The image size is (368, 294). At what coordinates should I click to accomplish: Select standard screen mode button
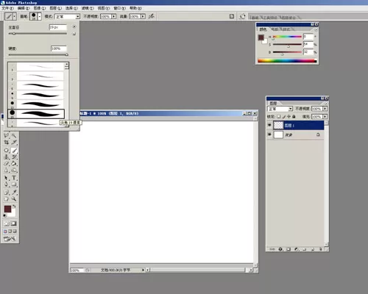click(5, 232)
